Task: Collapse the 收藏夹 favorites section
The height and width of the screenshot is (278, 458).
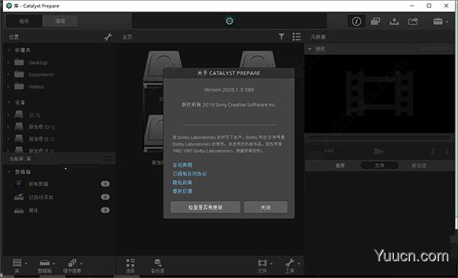Action: 8,50
